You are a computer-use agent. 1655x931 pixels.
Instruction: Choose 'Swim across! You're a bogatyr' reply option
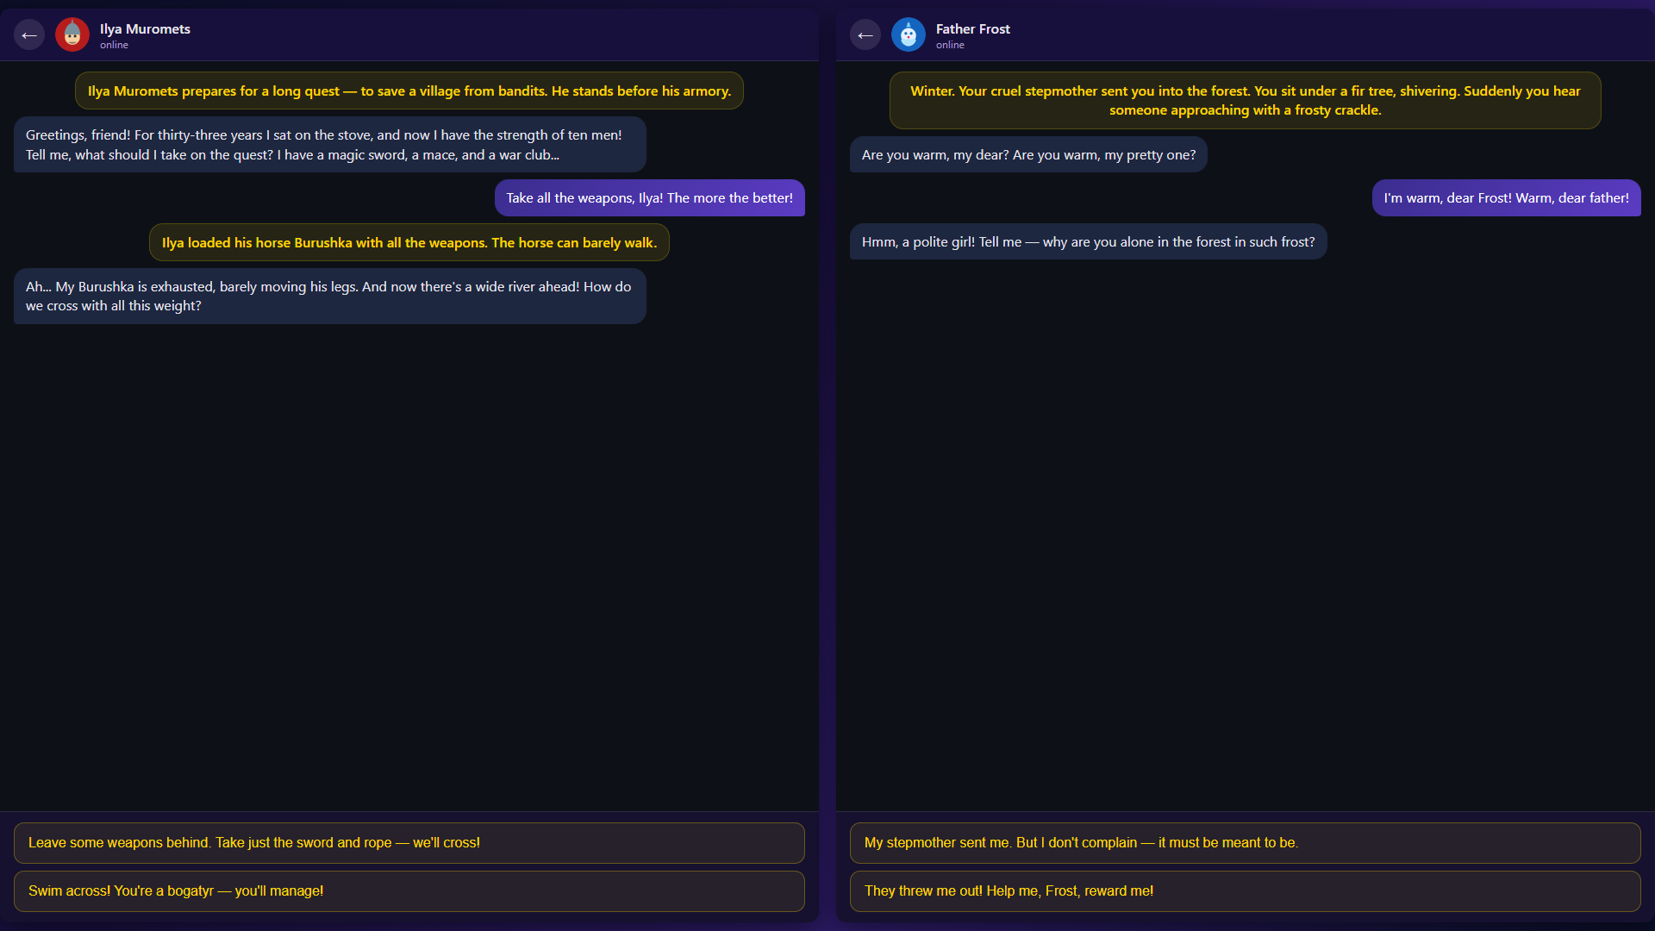coord(409,890)
